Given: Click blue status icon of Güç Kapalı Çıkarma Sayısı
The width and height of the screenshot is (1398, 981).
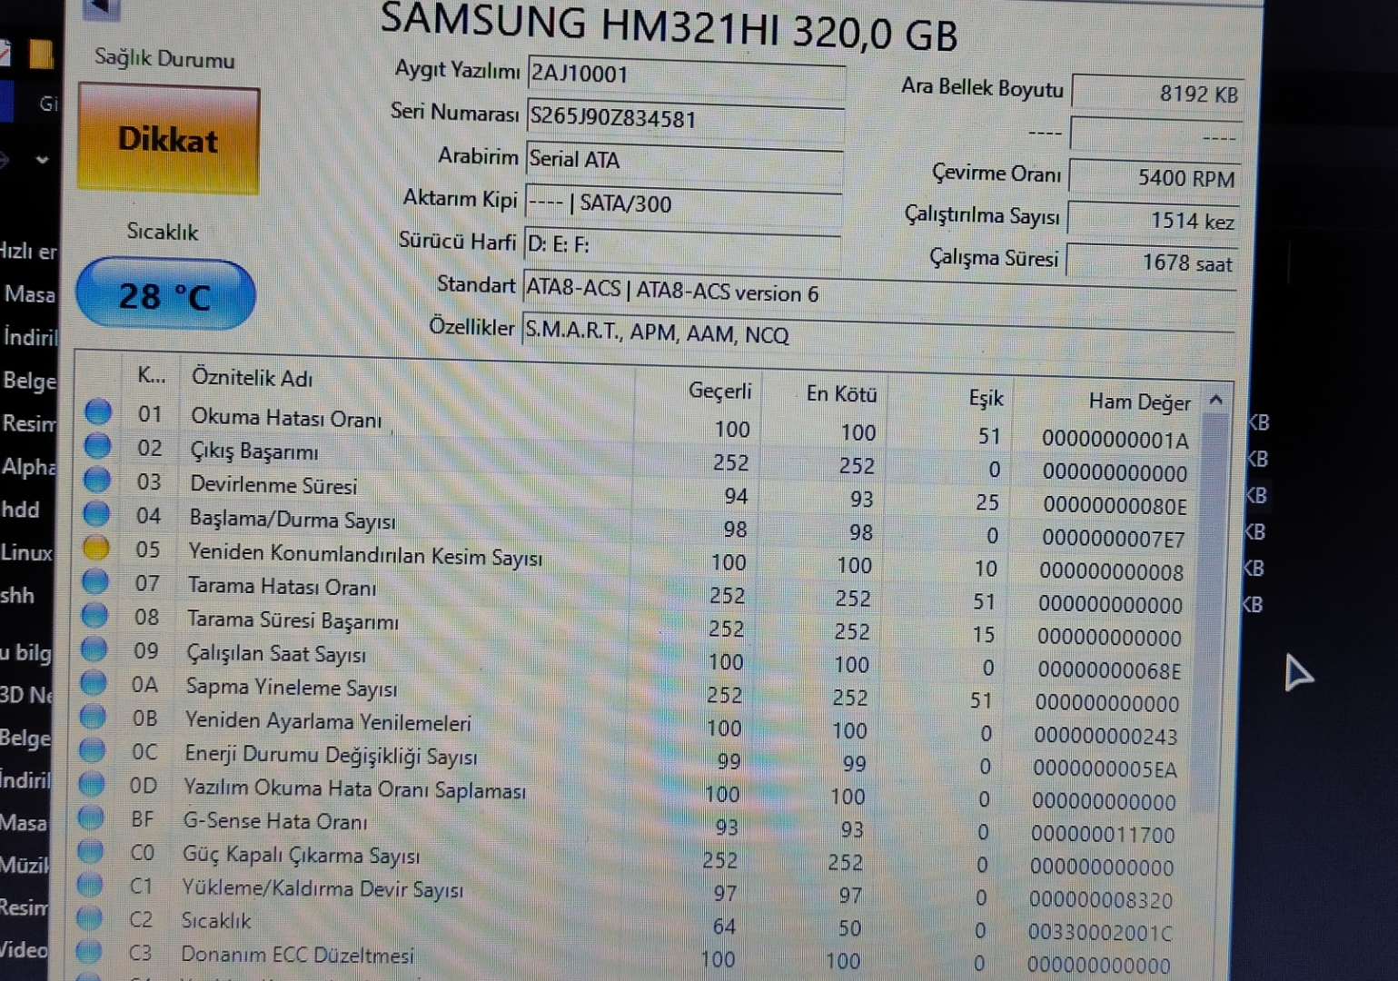Looking at the screenshot, I should [x=90, y=851].
